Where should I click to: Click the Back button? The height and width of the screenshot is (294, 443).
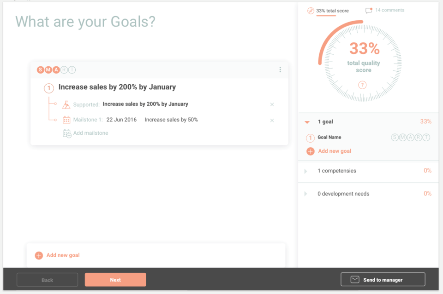[x=47, y=280]
